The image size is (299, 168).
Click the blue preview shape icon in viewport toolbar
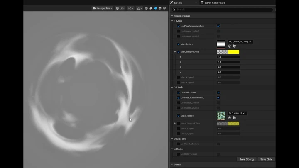click(x=155, y=8)
